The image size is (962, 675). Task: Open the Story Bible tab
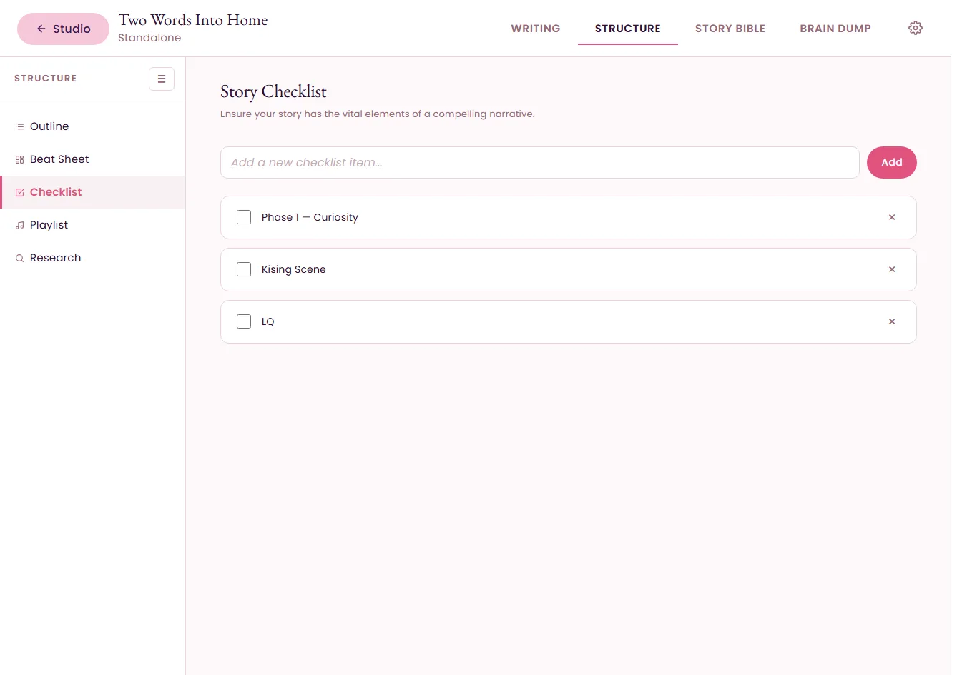click(x=730, y=29)
